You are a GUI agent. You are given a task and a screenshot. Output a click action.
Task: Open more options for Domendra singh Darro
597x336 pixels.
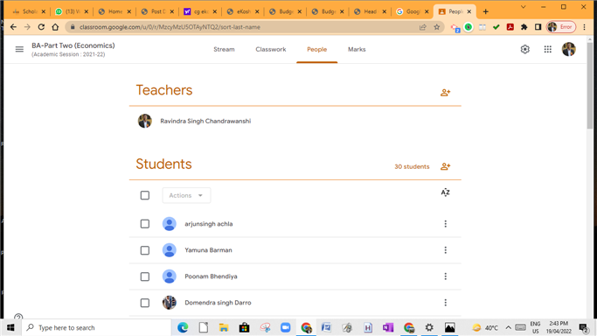[x=445, y=303]
